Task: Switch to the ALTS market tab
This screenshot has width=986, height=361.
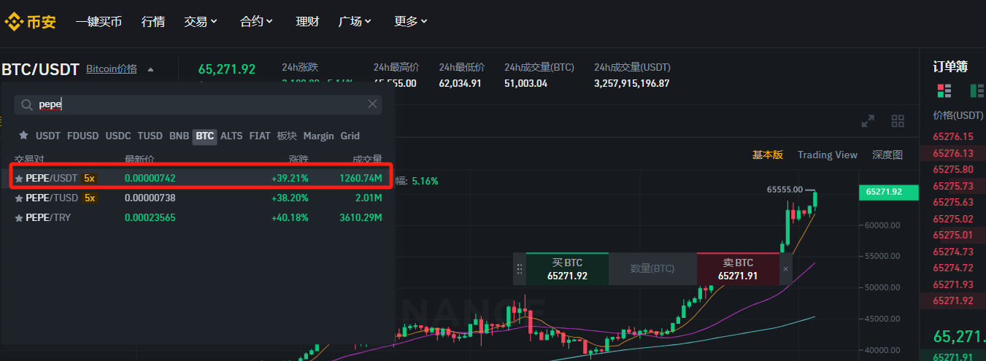Action: pyautogui.click(x=231, y=136)
